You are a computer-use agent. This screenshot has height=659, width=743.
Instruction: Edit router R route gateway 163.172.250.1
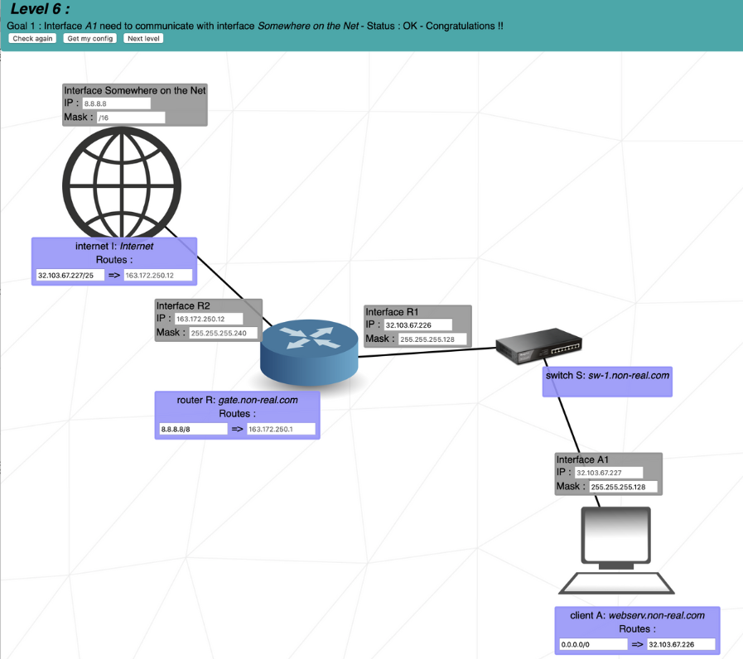[282, 429]
